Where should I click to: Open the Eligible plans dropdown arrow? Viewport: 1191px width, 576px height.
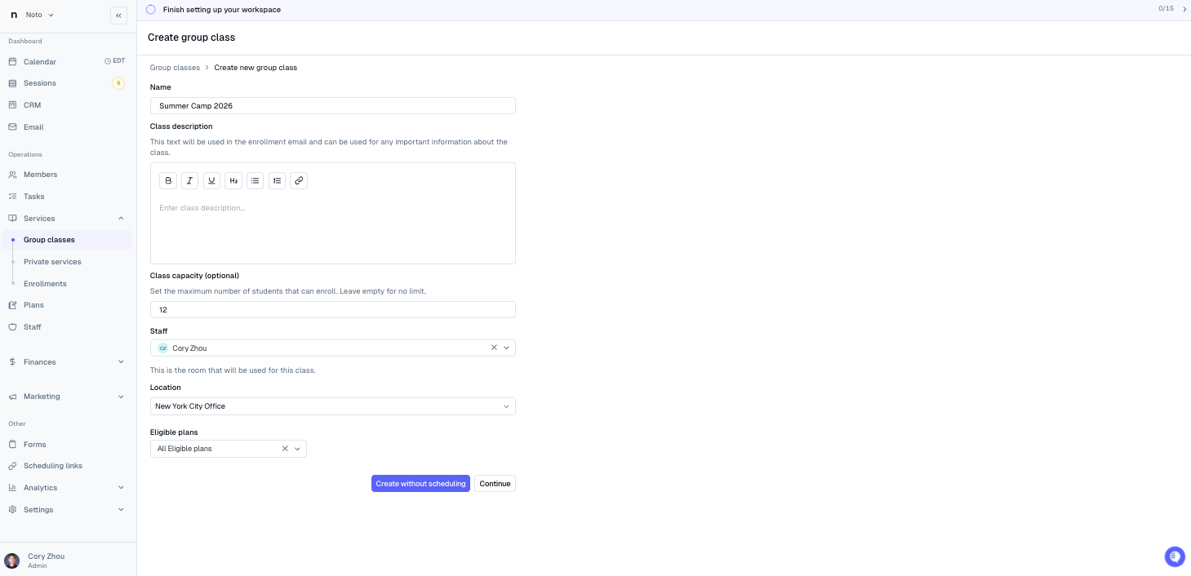297,449
